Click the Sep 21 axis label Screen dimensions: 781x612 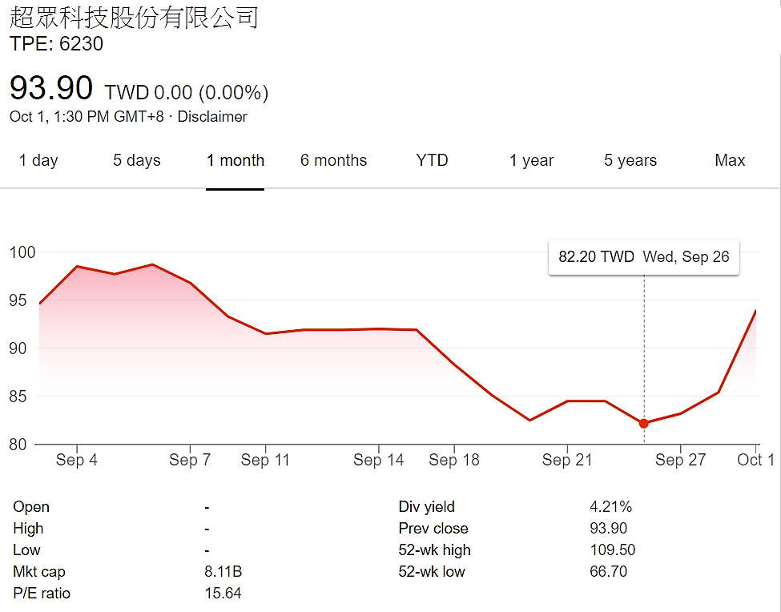coord(567,460)
